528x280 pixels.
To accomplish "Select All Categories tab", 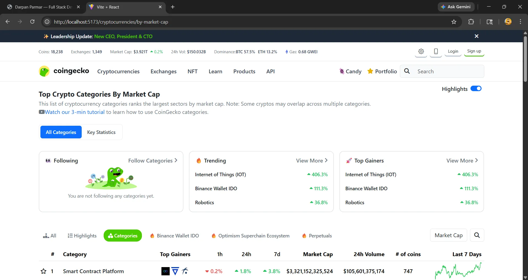I will (61, 132).
